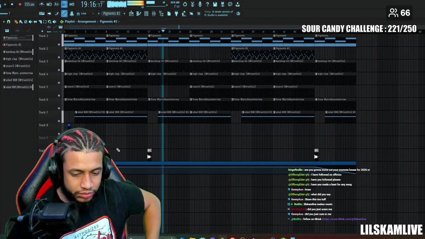Click the globe icon next to news

pos(238,14)
